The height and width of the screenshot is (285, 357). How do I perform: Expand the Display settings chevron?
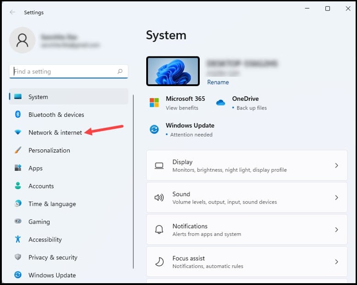click(336, 165)
